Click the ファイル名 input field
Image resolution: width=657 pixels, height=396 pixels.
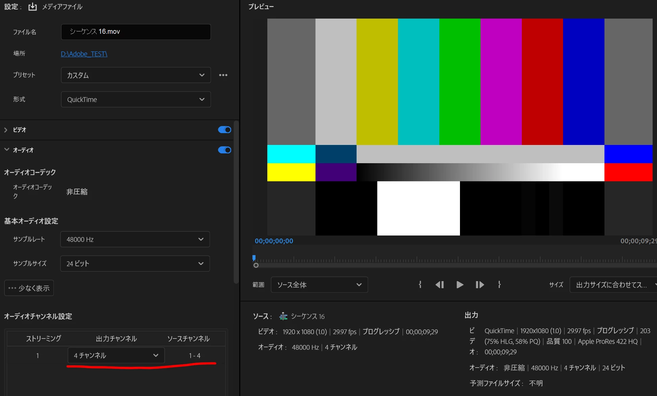tap(136, 32)
